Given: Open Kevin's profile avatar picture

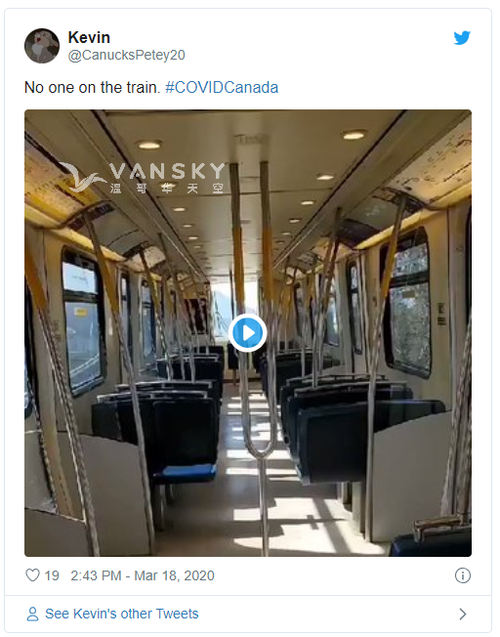Looking at the screenshot, I should click(x=42, y=46).
